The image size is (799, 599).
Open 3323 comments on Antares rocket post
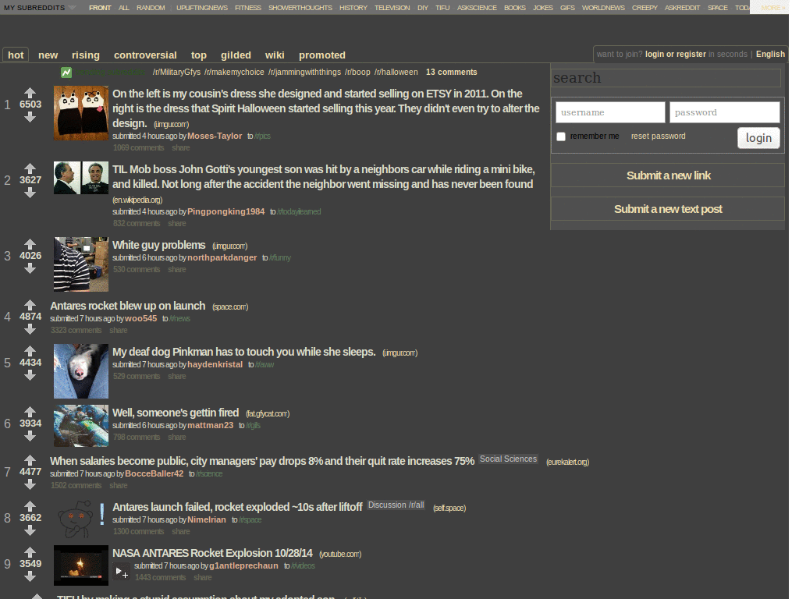point(76,330)
